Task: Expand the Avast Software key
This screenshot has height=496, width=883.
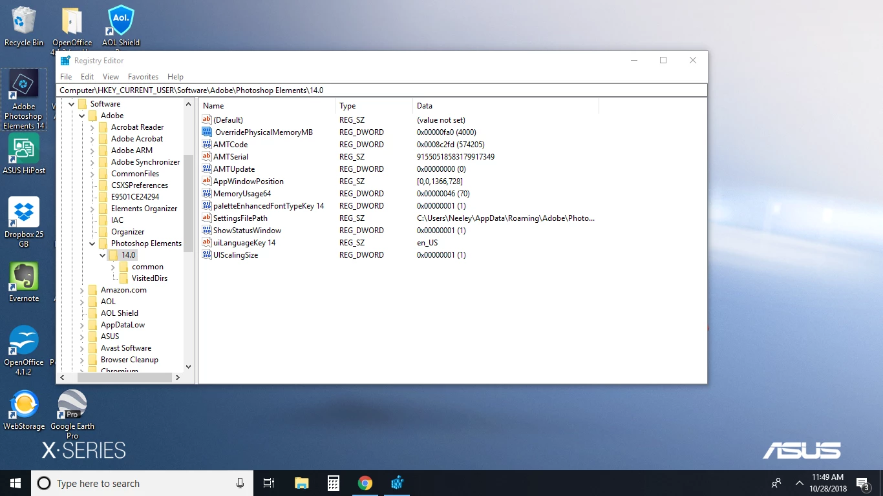Action: pyautogui.click(x=82, y=348)
